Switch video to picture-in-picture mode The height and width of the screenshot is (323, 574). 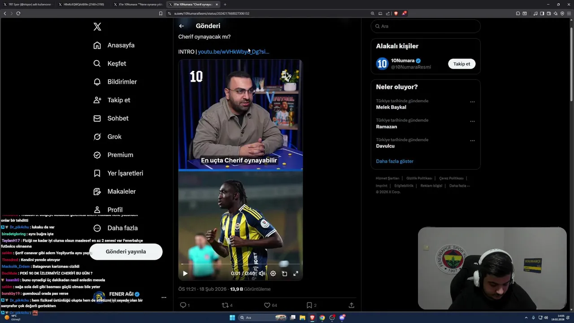(x=284, y=273)
